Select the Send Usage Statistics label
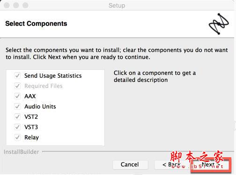Viewport: 236px width, 175px height. (x=53, y=76)
